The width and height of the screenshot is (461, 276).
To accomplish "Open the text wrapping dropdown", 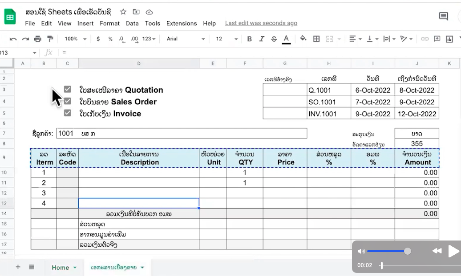I will (x=389, y=39).
